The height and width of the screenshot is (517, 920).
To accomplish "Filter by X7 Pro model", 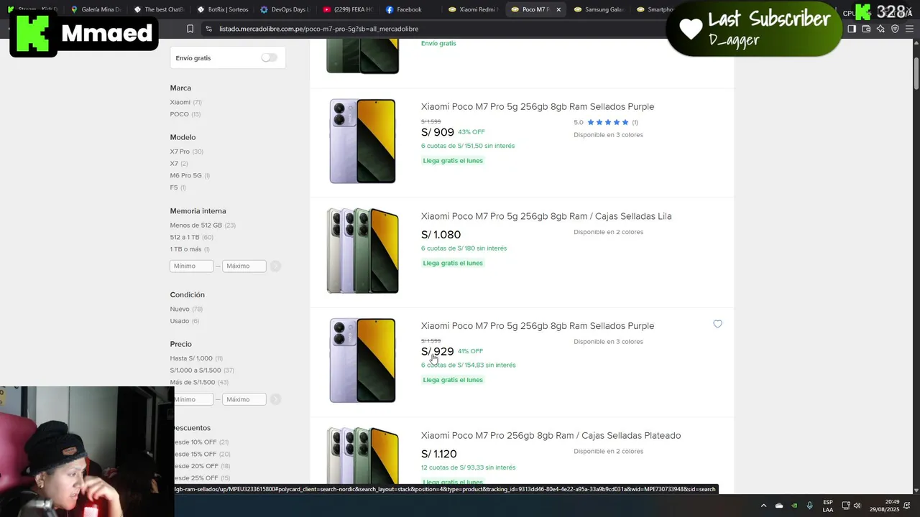I will click(x=187, y=152).
